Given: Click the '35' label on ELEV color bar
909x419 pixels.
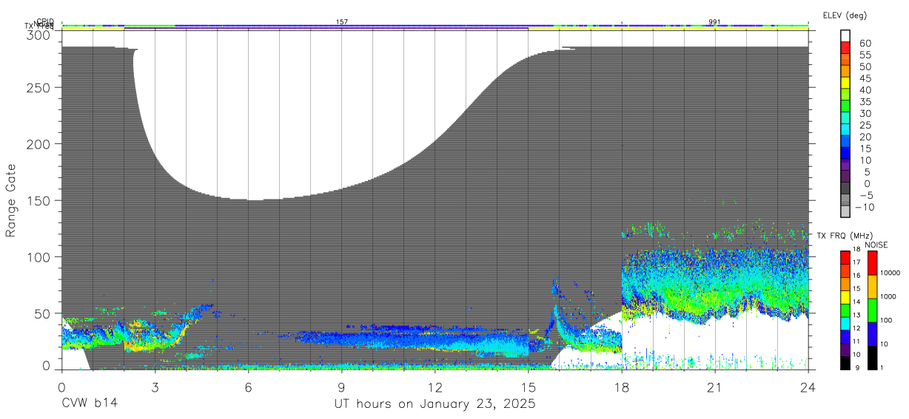Looking at the screenshot, I should 865,102.
